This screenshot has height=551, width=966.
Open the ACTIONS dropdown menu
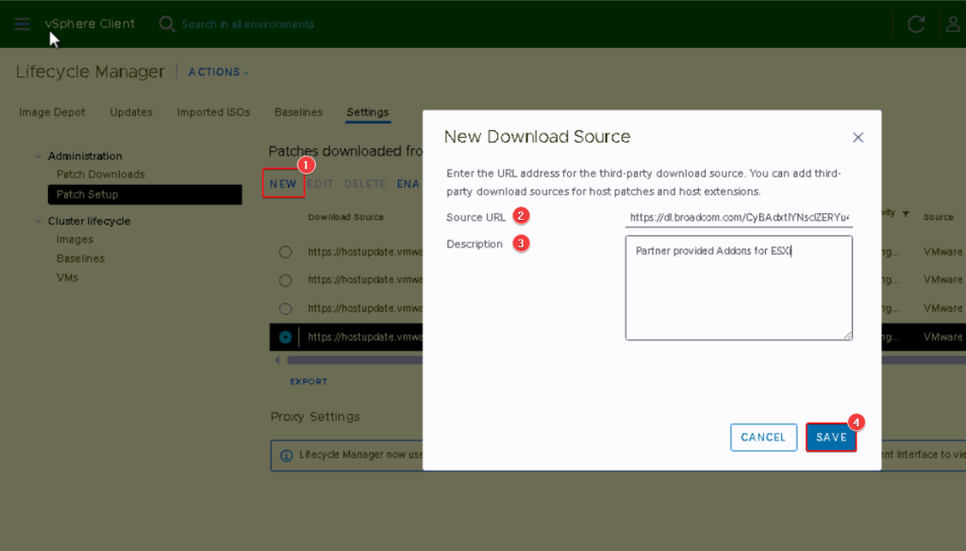tap(218, 73)
